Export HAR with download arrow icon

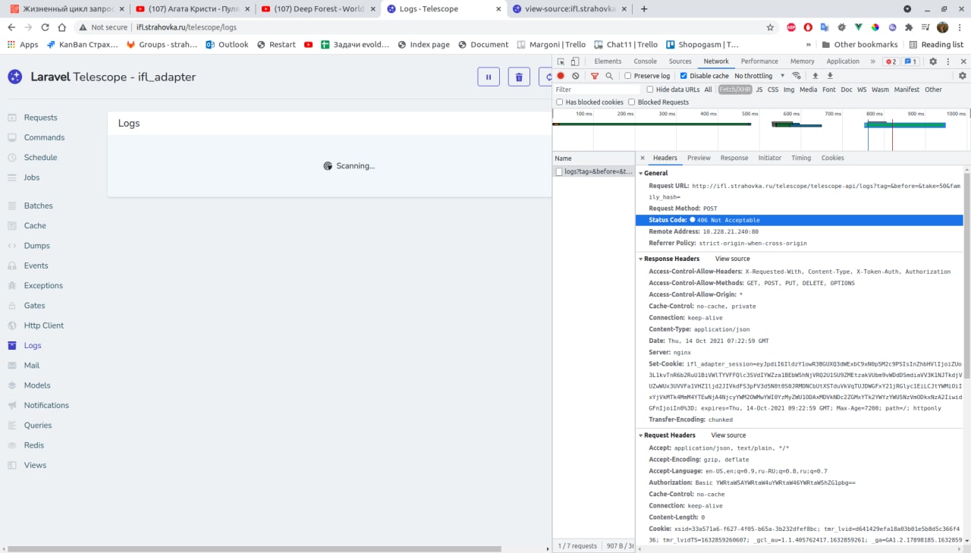(830, 76)
